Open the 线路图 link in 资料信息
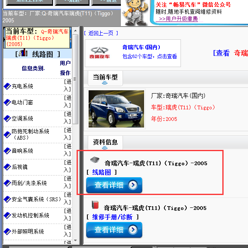Viewport: 248px width, 248px height. pyautogui.click(x=101, y=172)
